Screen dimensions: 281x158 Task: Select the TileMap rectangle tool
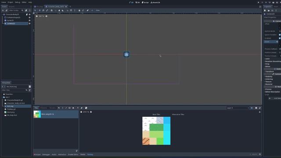point(69,108)
